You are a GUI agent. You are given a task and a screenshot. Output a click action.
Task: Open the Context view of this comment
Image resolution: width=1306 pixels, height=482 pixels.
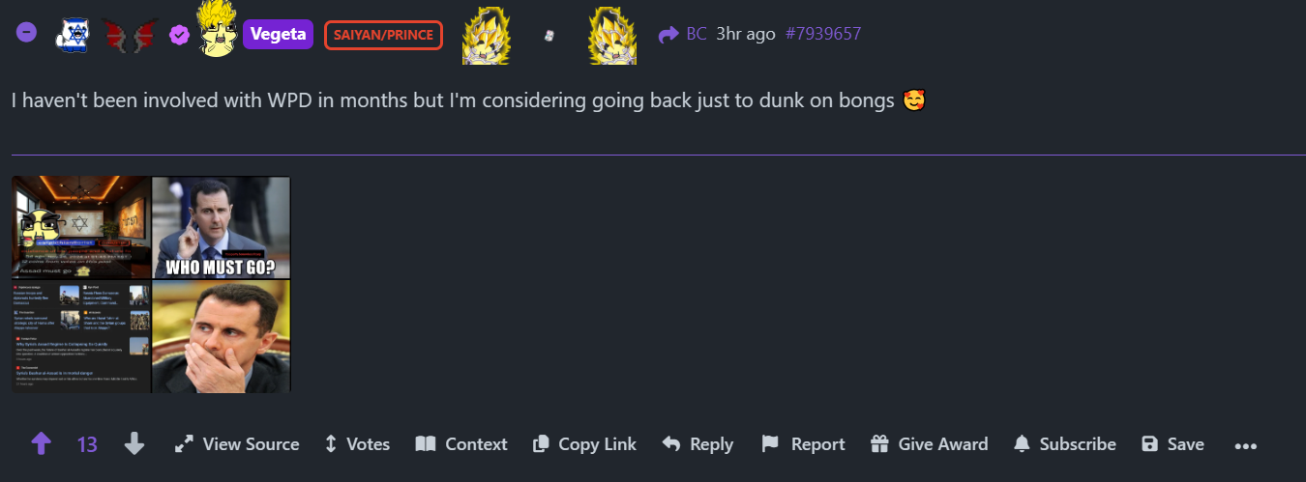coord(461,444)
